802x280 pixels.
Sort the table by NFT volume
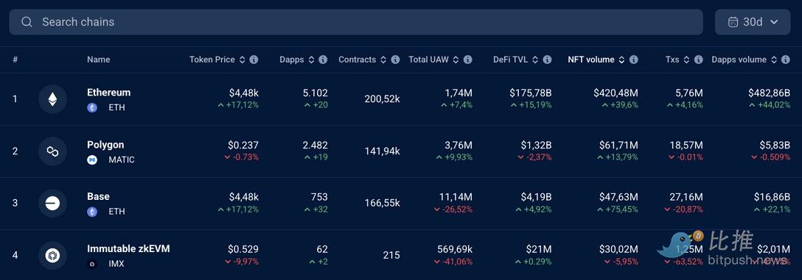click(x=596, y=60)
